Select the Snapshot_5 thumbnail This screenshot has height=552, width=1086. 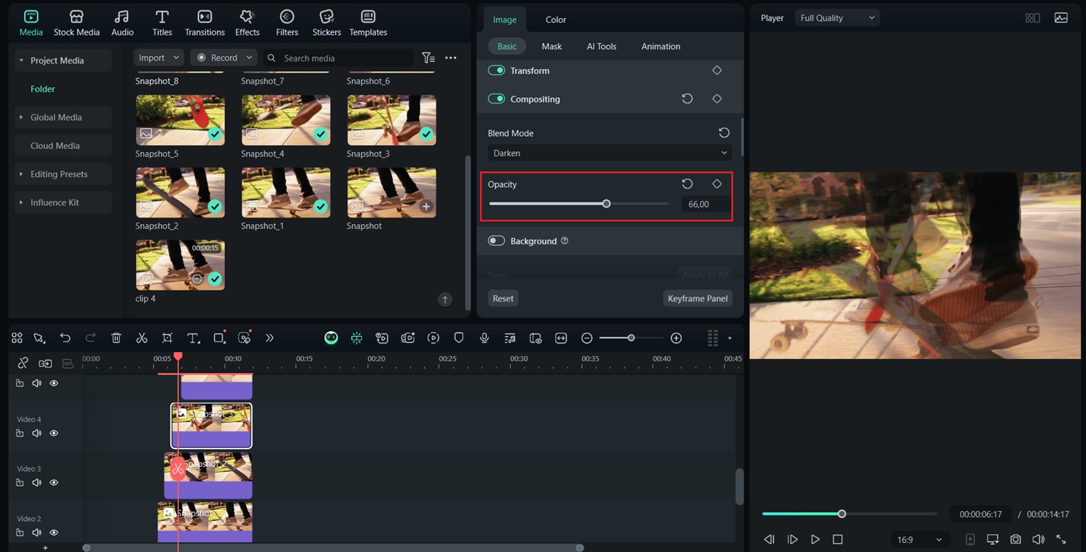180,120
